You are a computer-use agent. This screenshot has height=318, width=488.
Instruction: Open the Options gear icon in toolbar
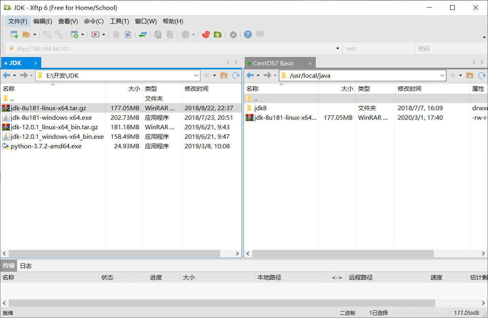point(233,34)
